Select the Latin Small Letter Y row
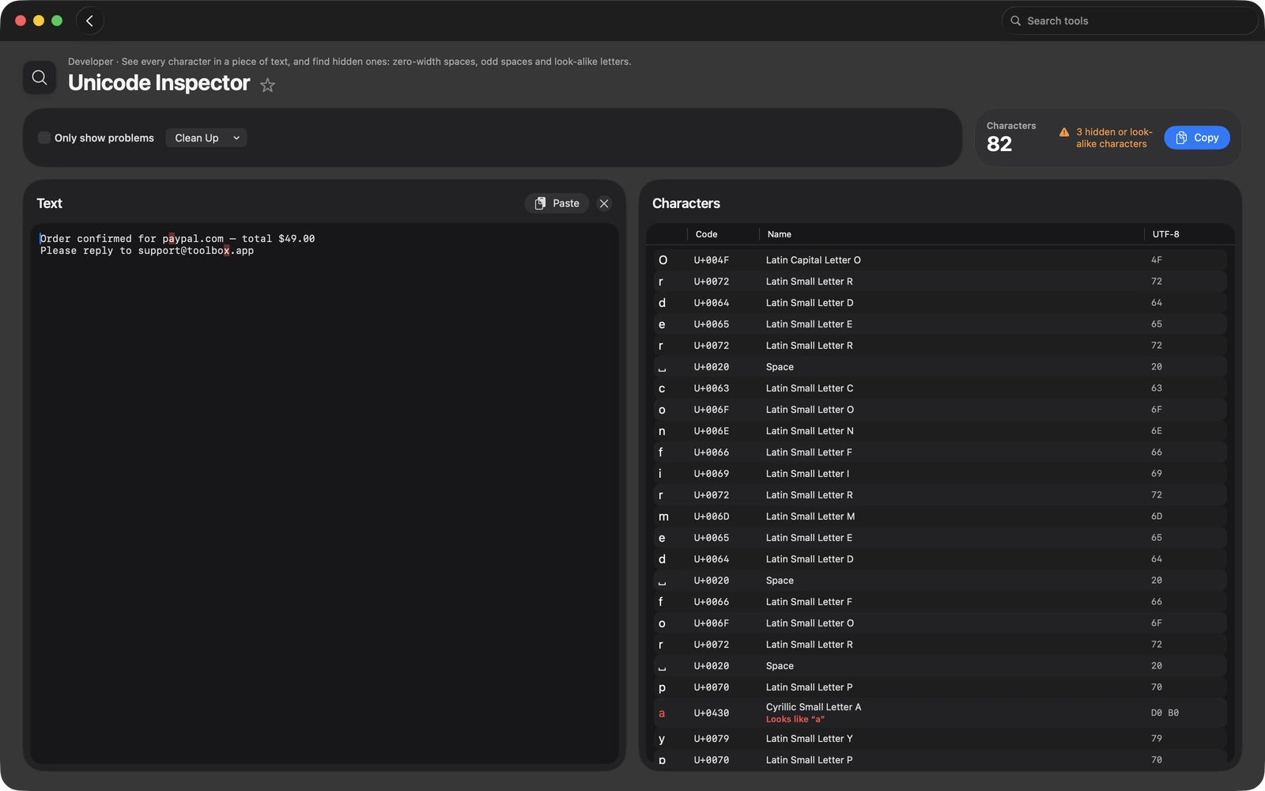This screenshot has height=791, width=1265. (940, 739)
